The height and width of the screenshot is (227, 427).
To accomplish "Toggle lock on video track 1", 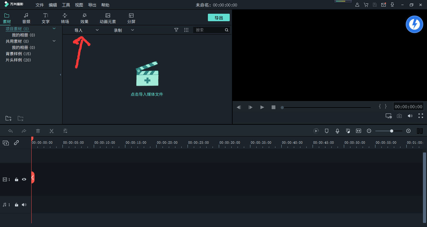I will [x=17, y=180].
